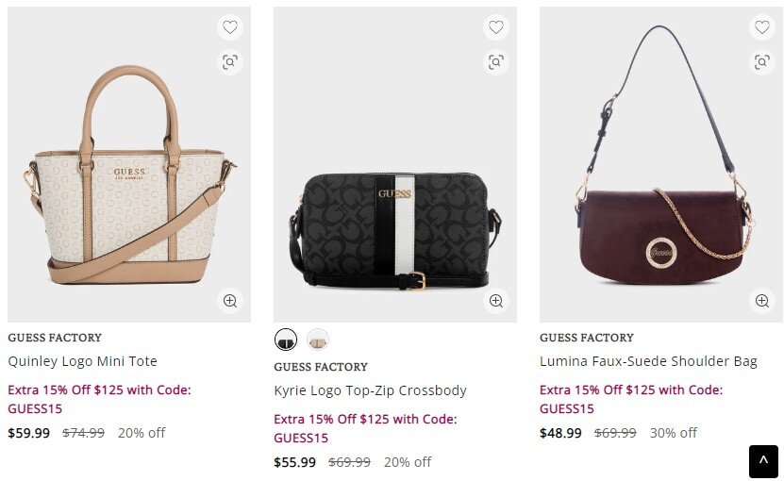This screenshot has height=481, width=784.
Task: Find similar items to Kyrie Crossbody
Action: click(496, 62)
